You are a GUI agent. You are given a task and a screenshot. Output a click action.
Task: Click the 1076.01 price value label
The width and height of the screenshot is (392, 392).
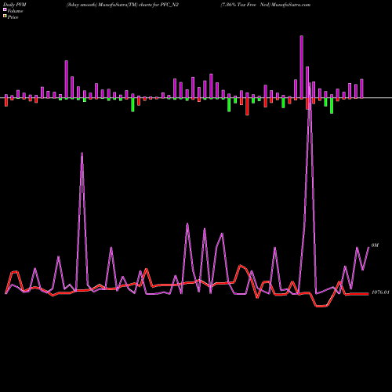380,292
